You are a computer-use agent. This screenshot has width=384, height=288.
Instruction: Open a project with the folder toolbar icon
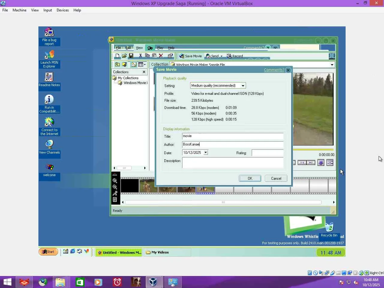[124, 56]
